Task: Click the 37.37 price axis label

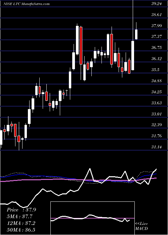Action: [x=157, y=36]
